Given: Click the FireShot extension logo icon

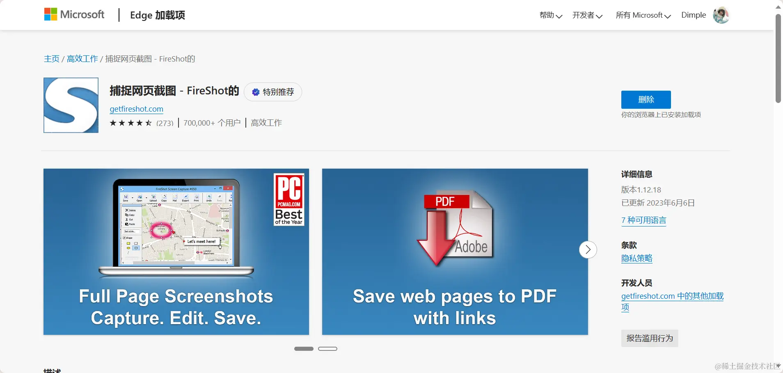Looking at the screenshot, I should click(71, 105).
